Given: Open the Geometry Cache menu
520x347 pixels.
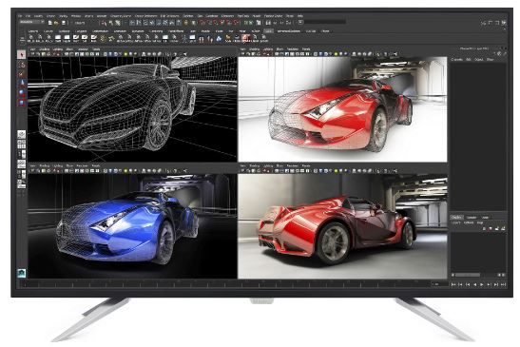Looking at the screenshot, I should pyautogui.click(x=121, y=16).
